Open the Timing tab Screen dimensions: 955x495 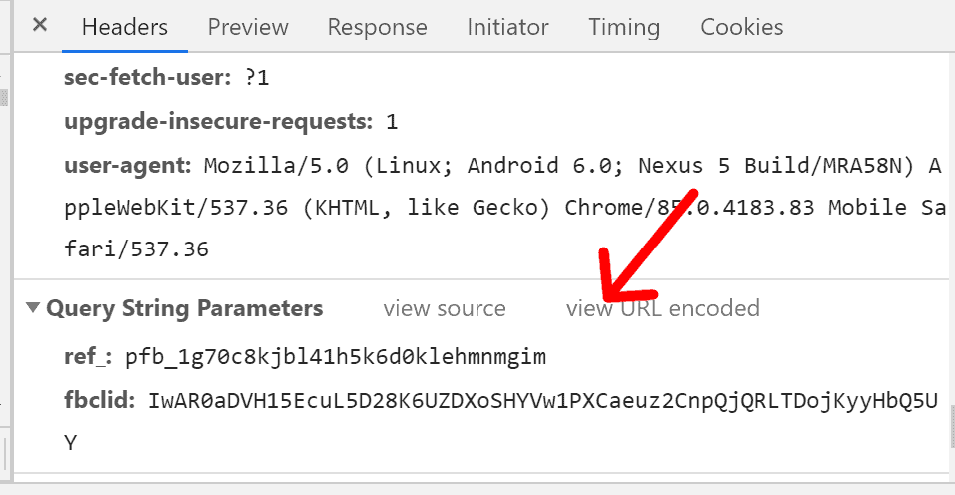point(624,27)
